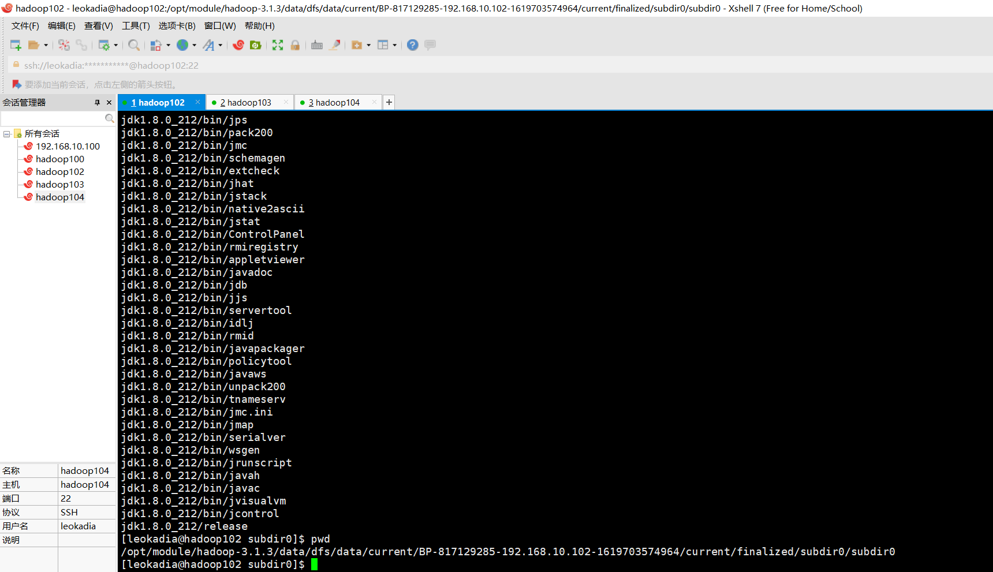Screen dimensions: 993x572
Task: Click the session manager search field
Action: 53,118
